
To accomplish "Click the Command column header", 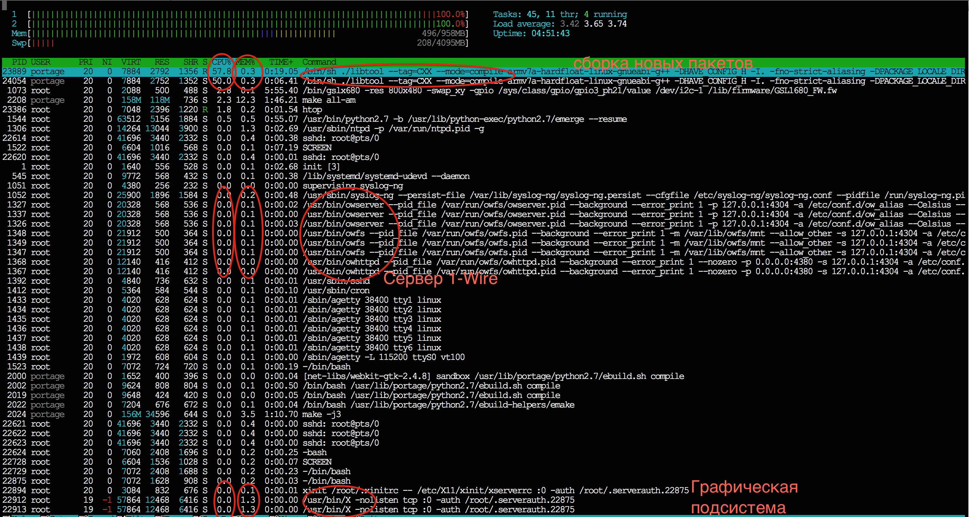I will [x=319, y=62].
